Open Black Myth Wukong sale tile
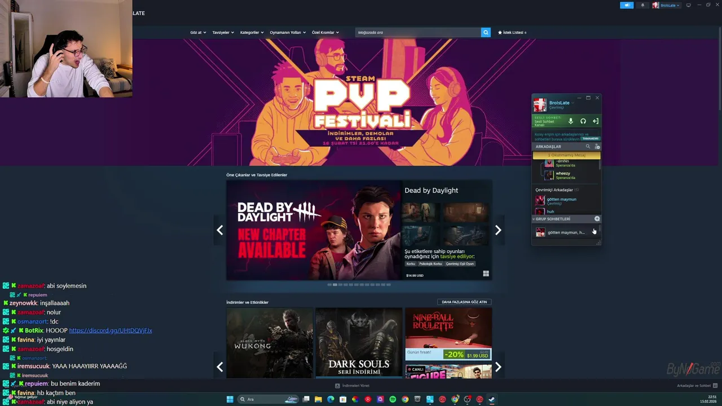 tap(270, 343)
